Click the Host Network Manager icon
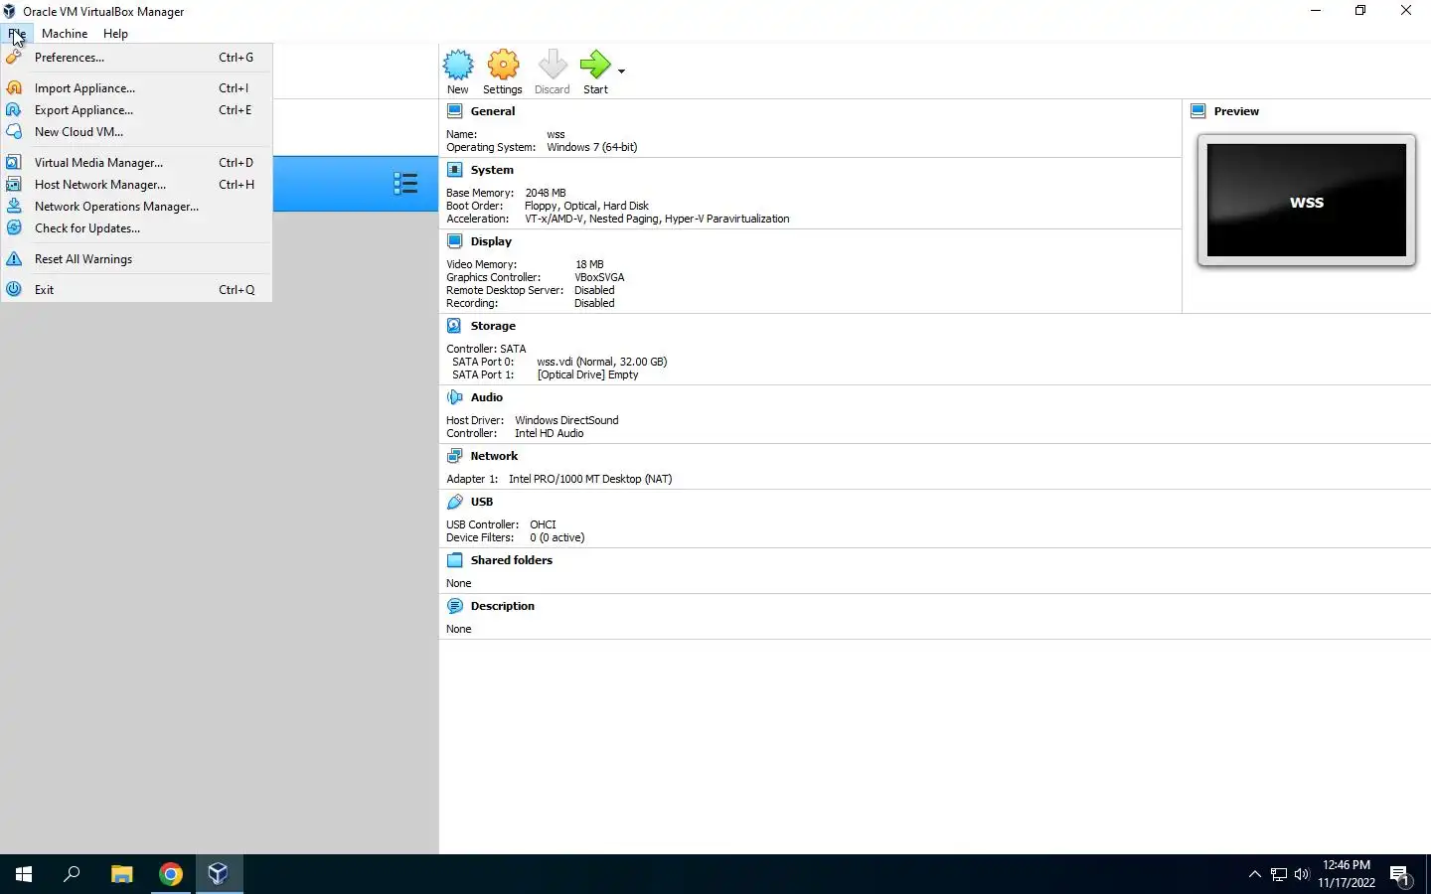Screen dimensions: 1431x894 [x=14, y=185]
